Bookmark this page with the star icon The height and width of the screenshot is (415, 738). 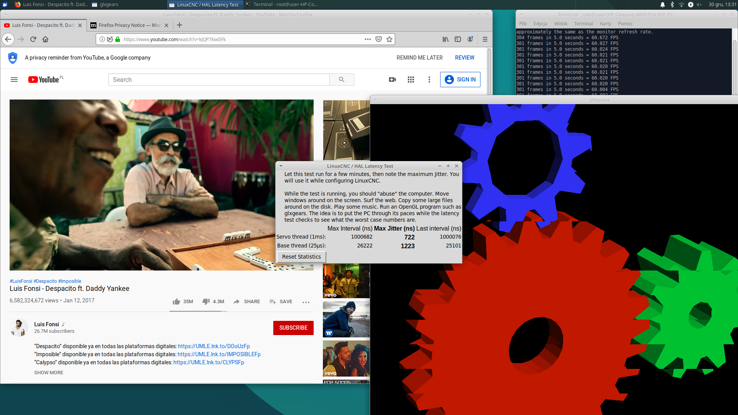[389, 39]
